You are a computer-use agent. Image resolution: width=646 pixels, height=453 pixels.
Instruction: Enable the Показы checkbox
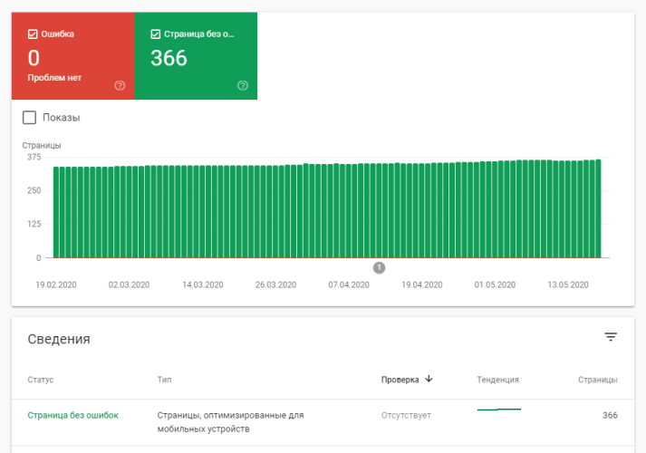pos(29,118)
